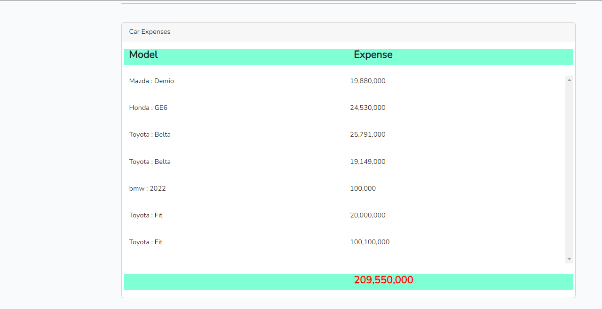
Task: Click the 20,000,000 expense value
Action: click(x=367, y=216)
